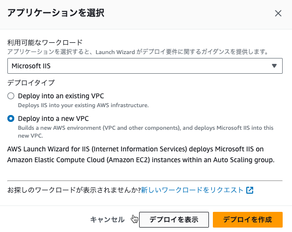The width and height of the screenshot is (292, 232).
Task: Click the お探しのワークロードが表示されませんか? text
Action: pyautogui.click(x=74, y=190)
